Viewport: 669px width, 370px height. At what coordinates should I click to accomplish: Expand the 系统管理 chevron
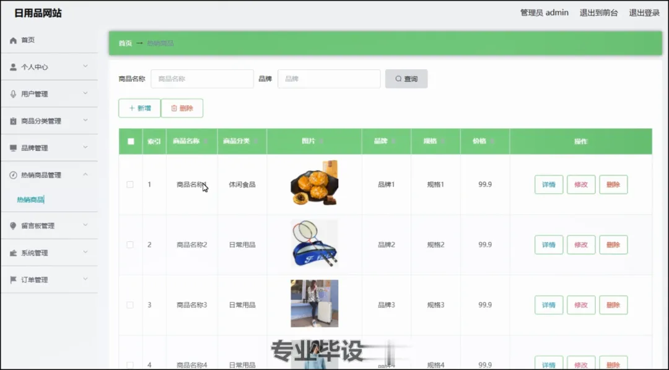[x=85, y=252]
